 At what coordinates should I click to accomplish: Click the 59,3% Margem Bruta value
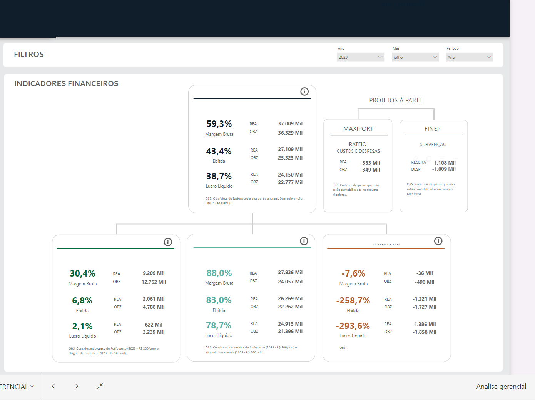click(x=219, y=124)
